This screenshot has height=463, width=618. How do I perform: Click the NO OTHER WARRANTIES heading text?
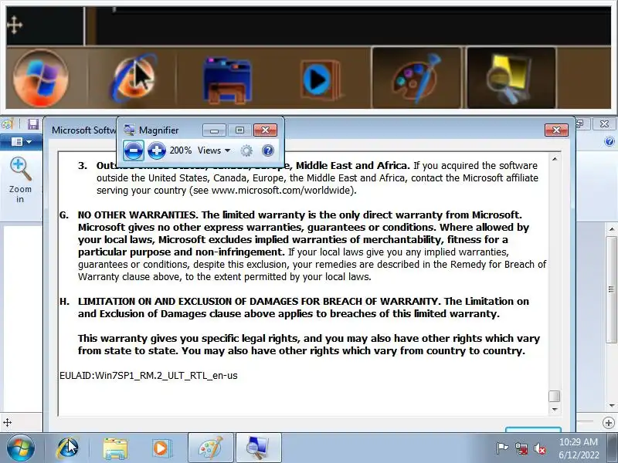[x=138, y=215]
